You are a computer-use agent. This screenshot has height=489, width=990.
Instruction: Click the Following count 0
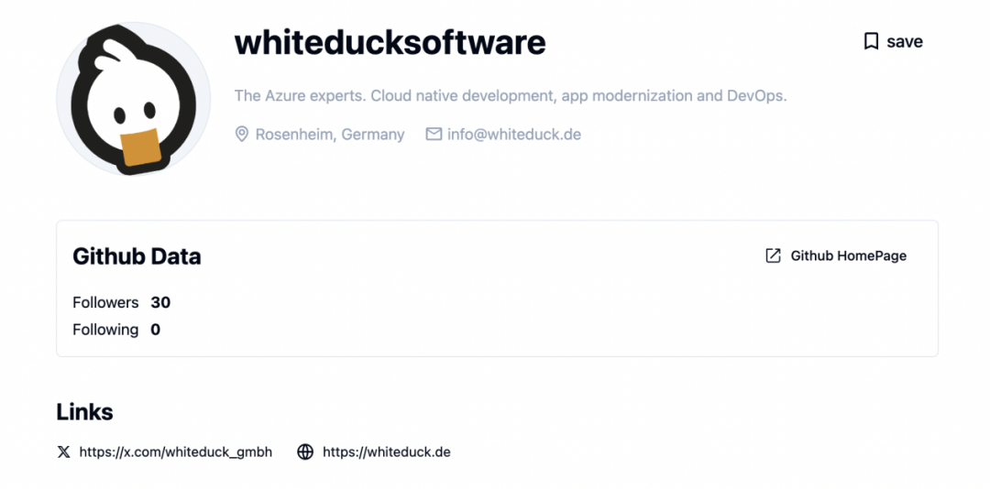[155, 330]
